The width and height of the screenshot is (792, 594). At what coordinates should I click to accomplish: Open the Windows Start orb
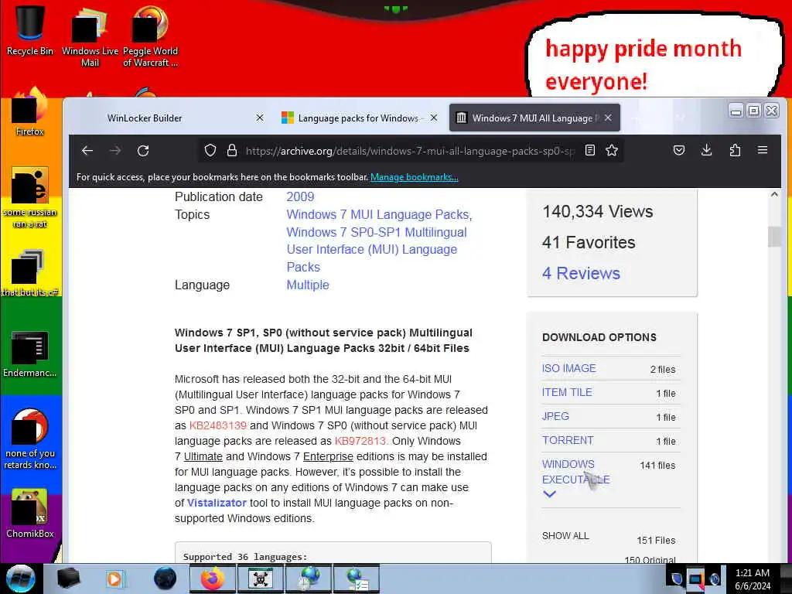pos(21,579)
